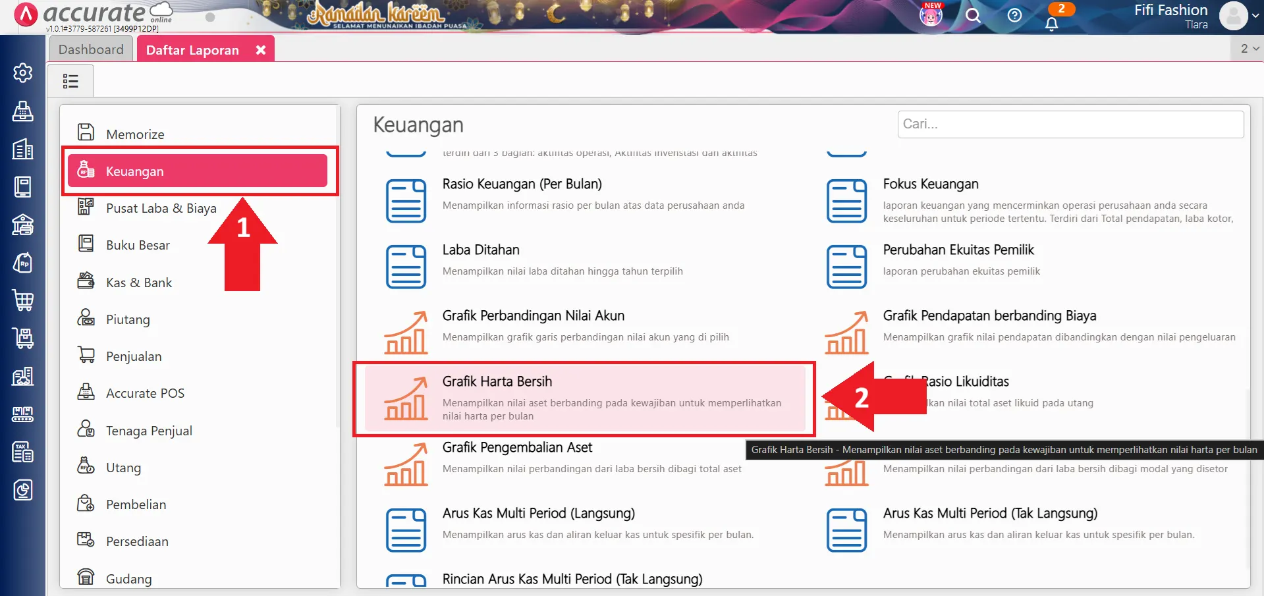Click inside the Cari search field
Image resolution: width=1264 pixels, height=596 pixels.
(x=1070, y=124)
